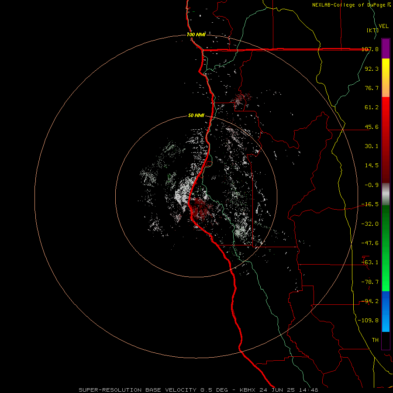This screenshot has width=393, height=393.
Task: Click the KBHX radar site identifier
Action: coord(248,390)
